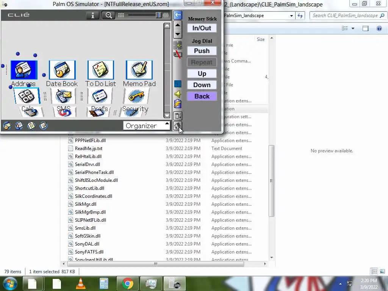The height and width of the screenshot is (291, 388).
Task: Toggle the Explorer preview pane button
Action: tap(365, 28)
